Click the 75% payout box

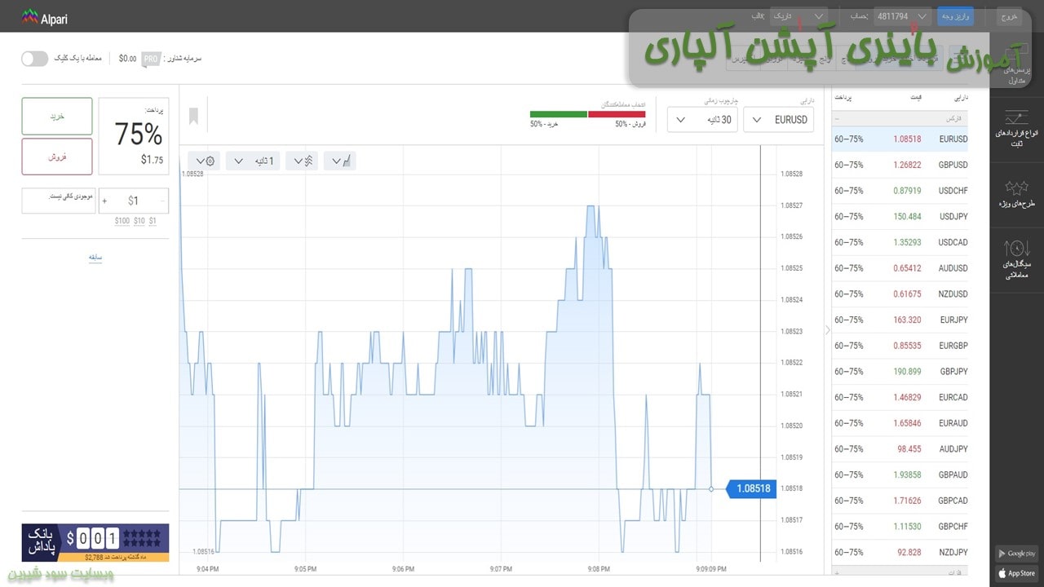click(x=134, y=136)
